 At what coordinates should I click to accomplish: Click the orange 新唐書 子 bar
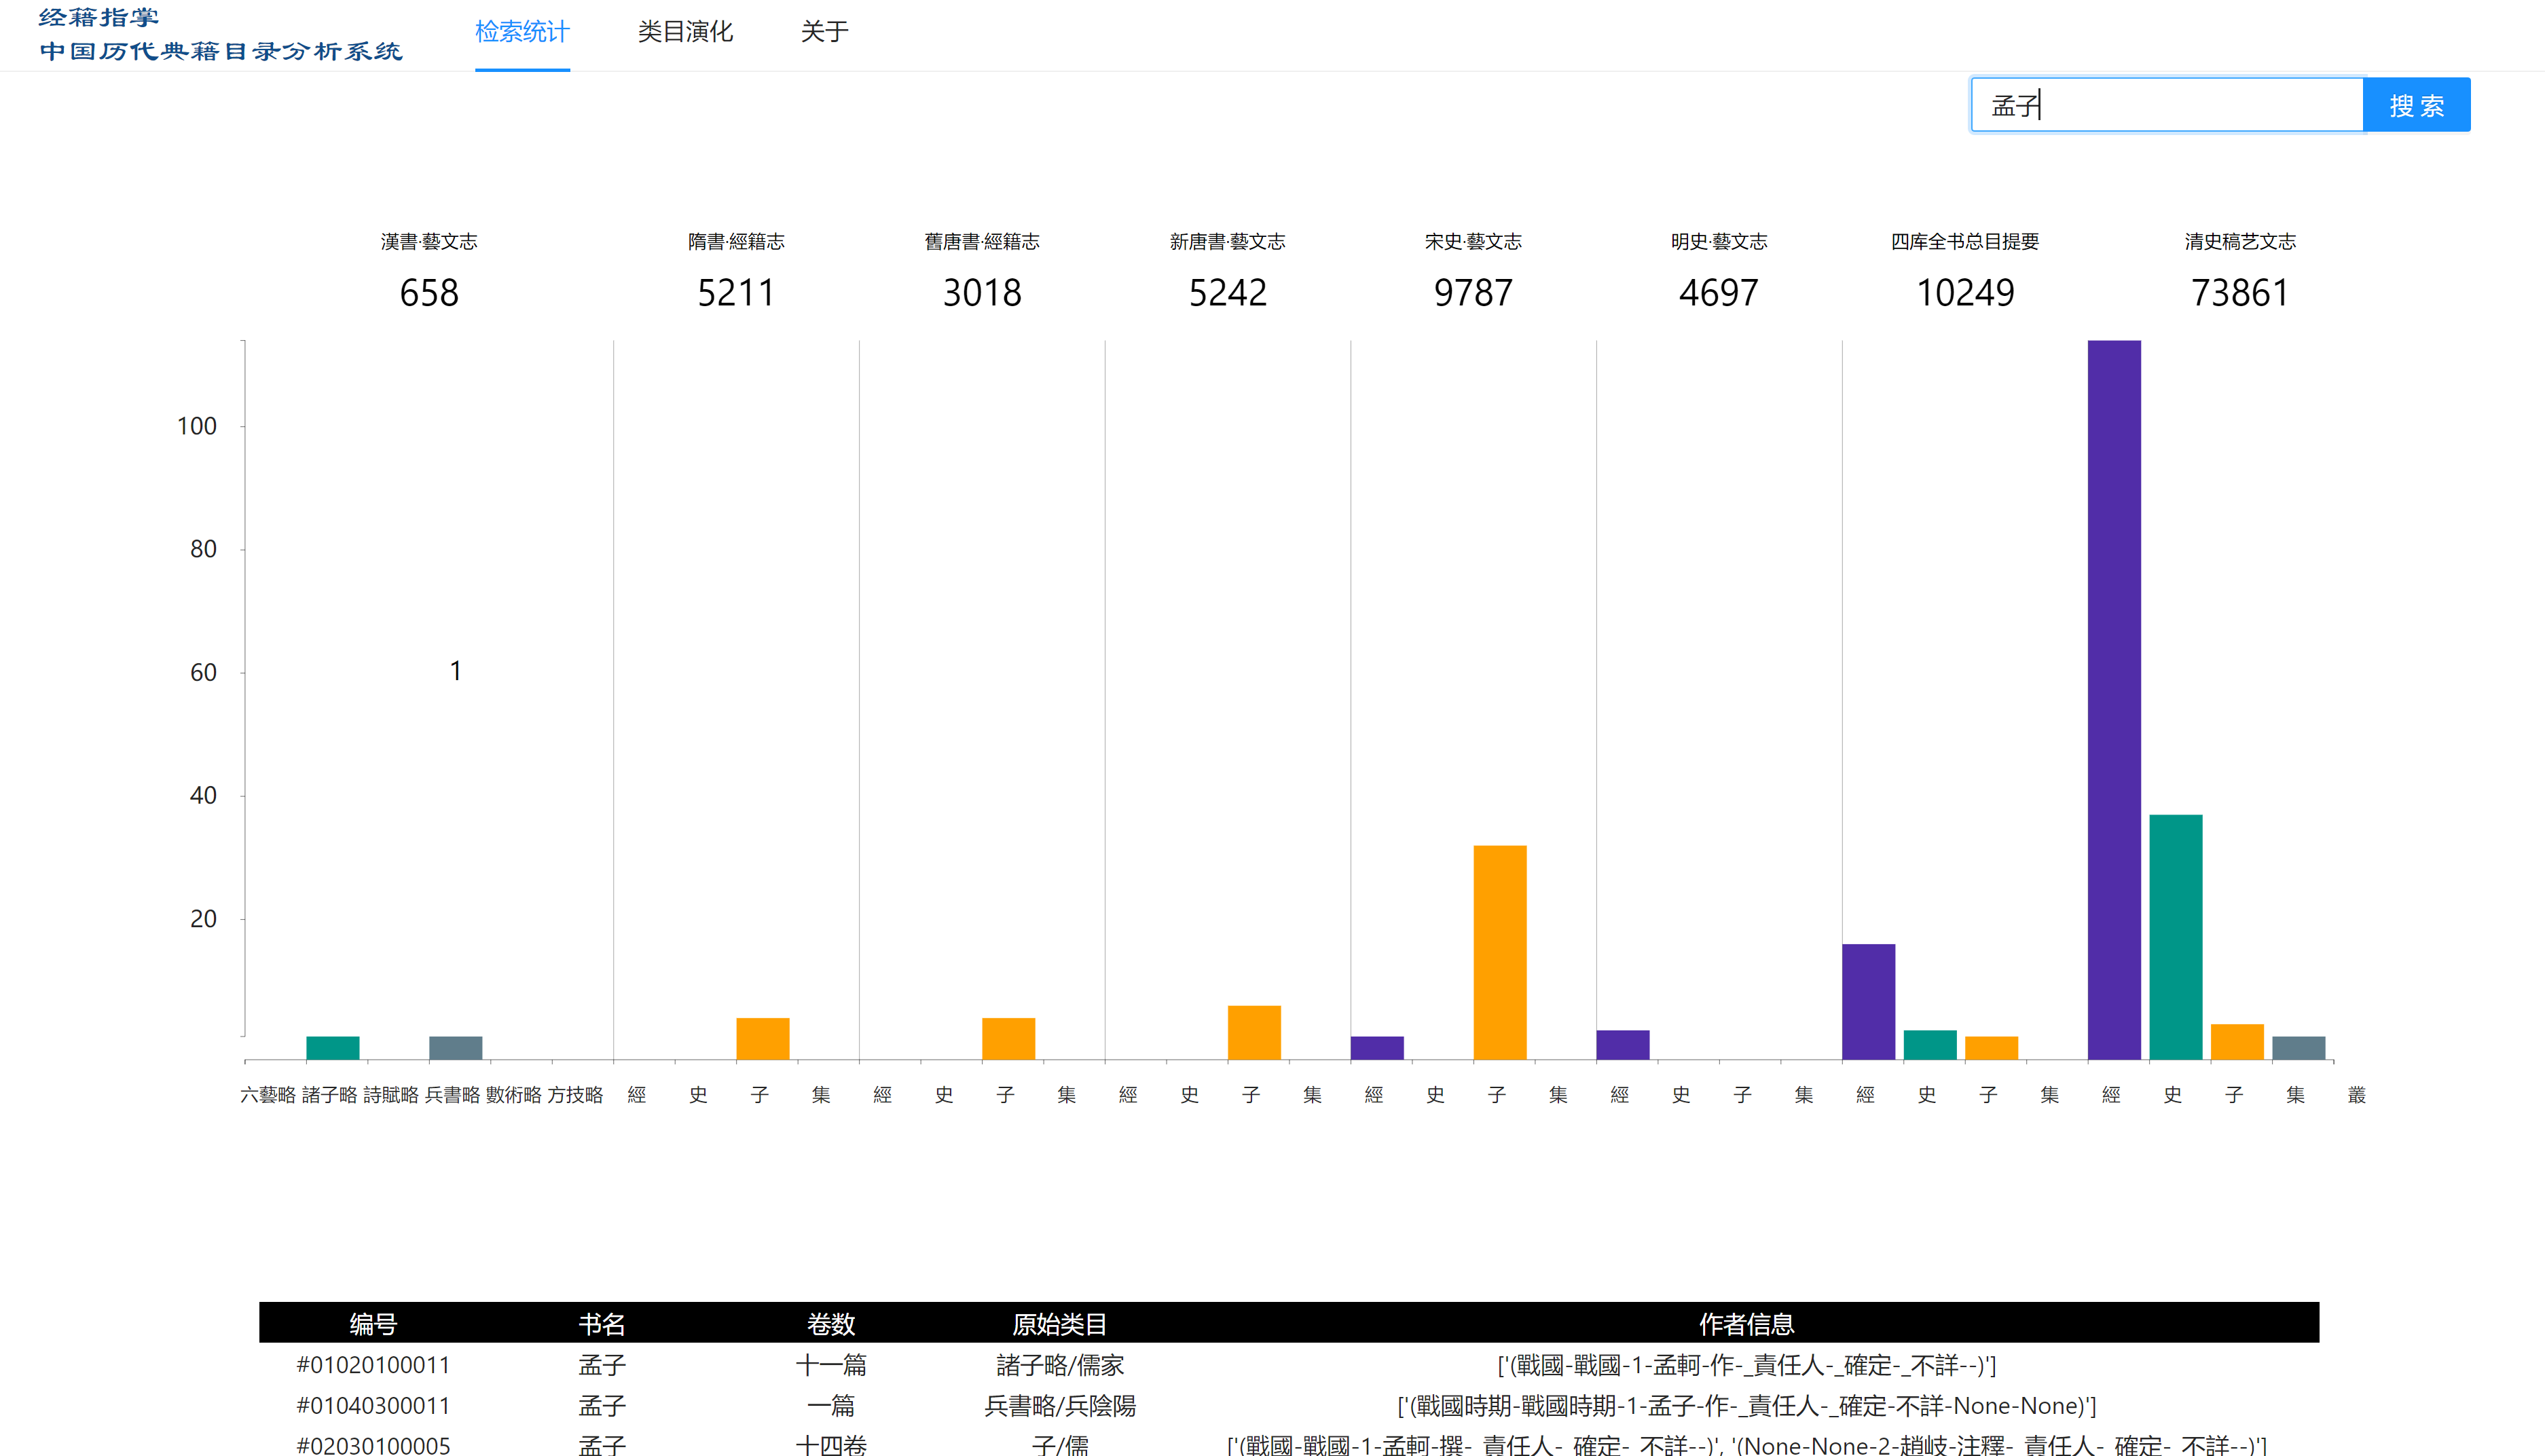tap(1253, 1032)
